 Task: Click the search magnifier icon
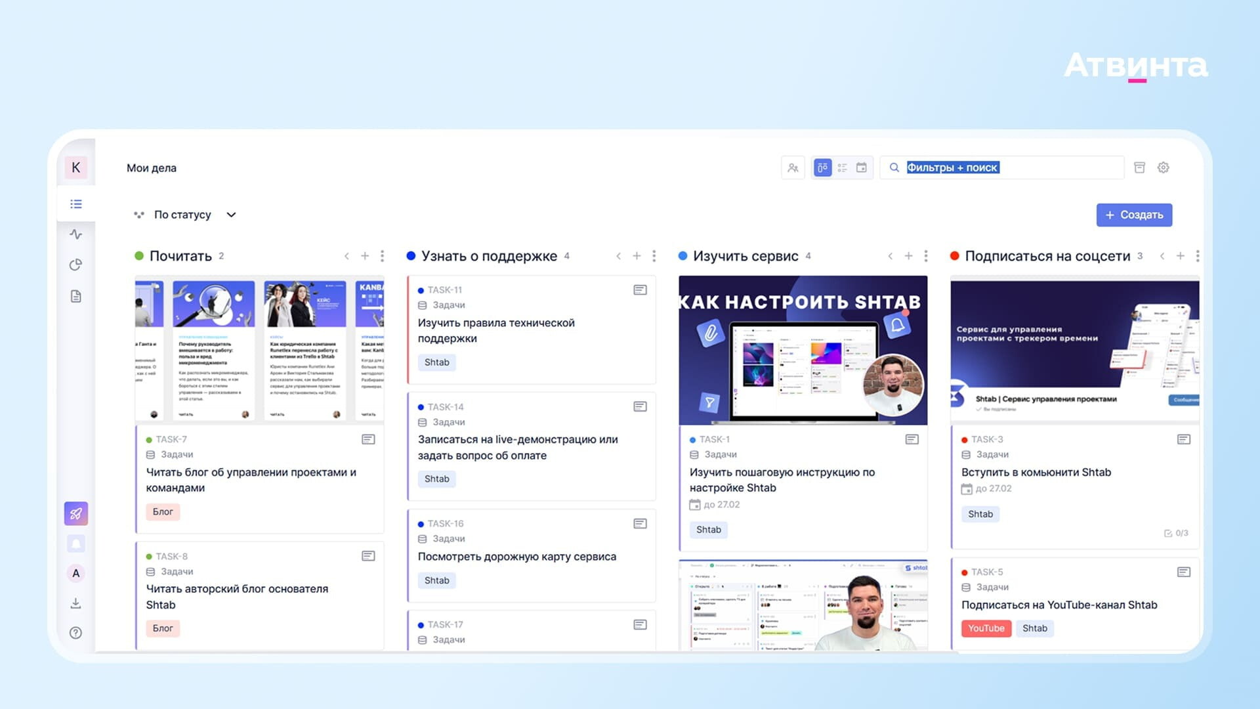tap(894, 168)
